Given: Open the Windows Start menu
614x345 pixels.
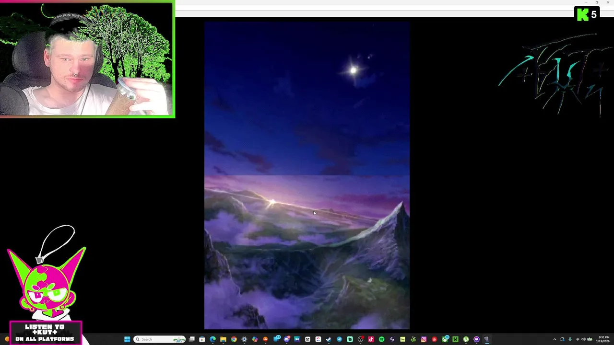Looking at the screenshot, I should click(x=127, y=339).
